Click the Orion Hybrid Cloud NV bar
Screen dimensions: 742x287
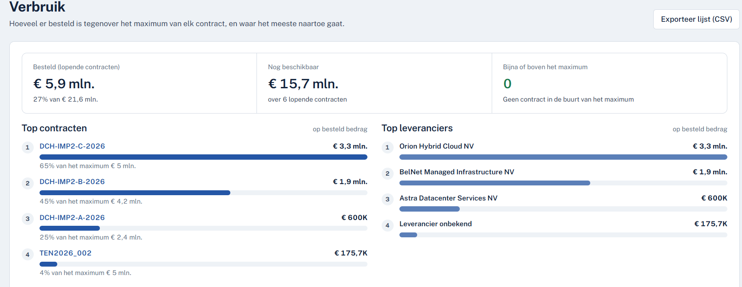(563, 157)
